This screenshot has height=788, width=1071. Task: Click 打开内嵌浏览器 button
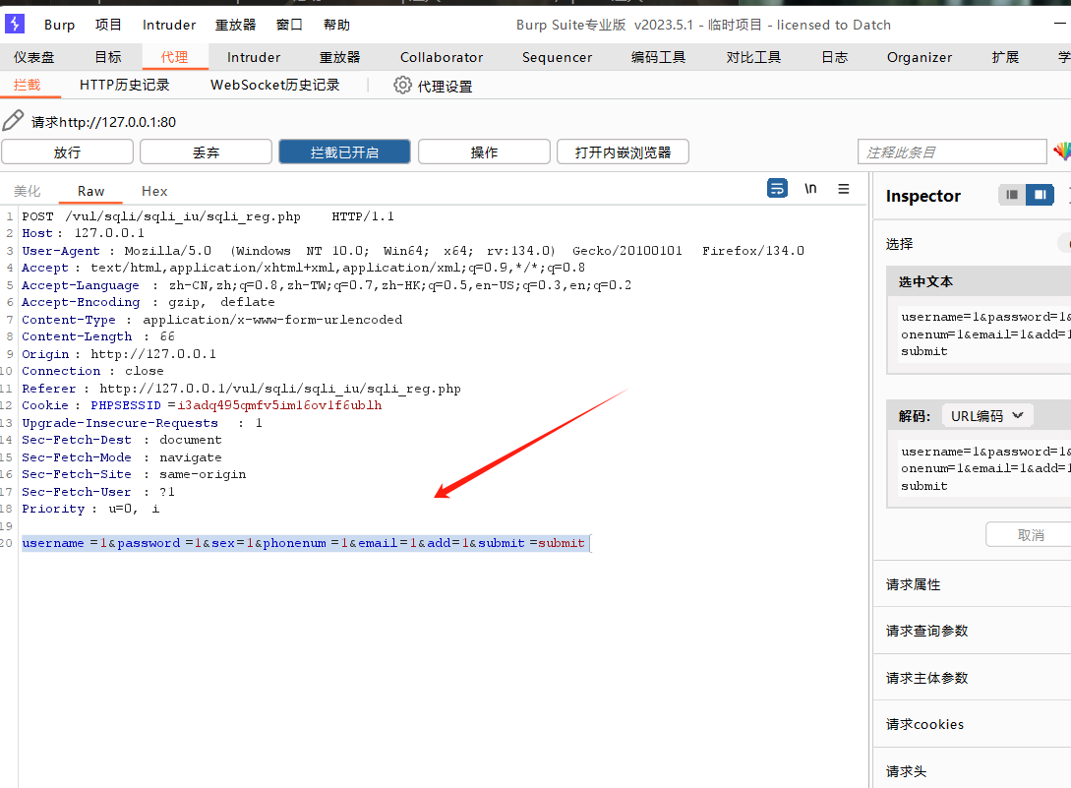pyautogui.click(x=623, y=152)
